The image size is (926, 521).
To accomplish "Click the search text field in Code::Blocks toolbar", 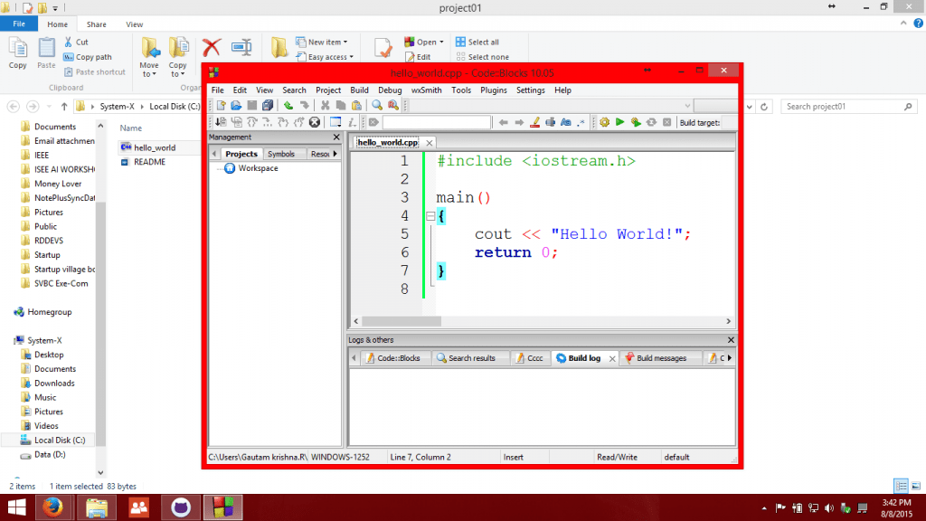I will [437, 122].
